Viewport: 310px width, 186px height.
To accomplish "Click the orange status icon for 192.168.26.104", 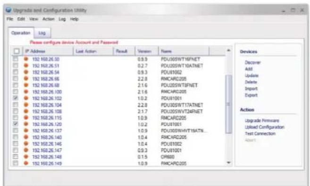I will [26, 105].
